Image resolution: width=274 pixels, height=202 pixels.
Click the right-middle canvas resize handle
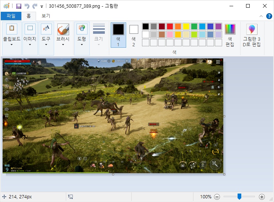tap(224, 116)
